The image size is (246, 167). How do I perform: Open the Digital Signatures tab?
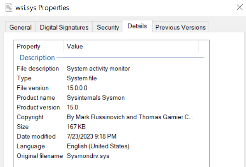tap(64, 27)
